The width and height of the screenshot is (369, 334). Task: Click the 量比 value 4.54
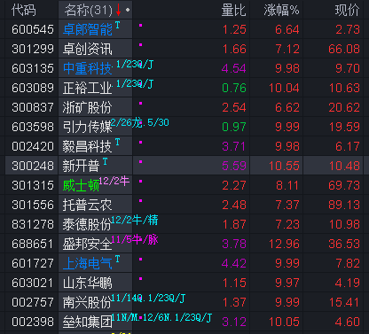click(234, 68)
